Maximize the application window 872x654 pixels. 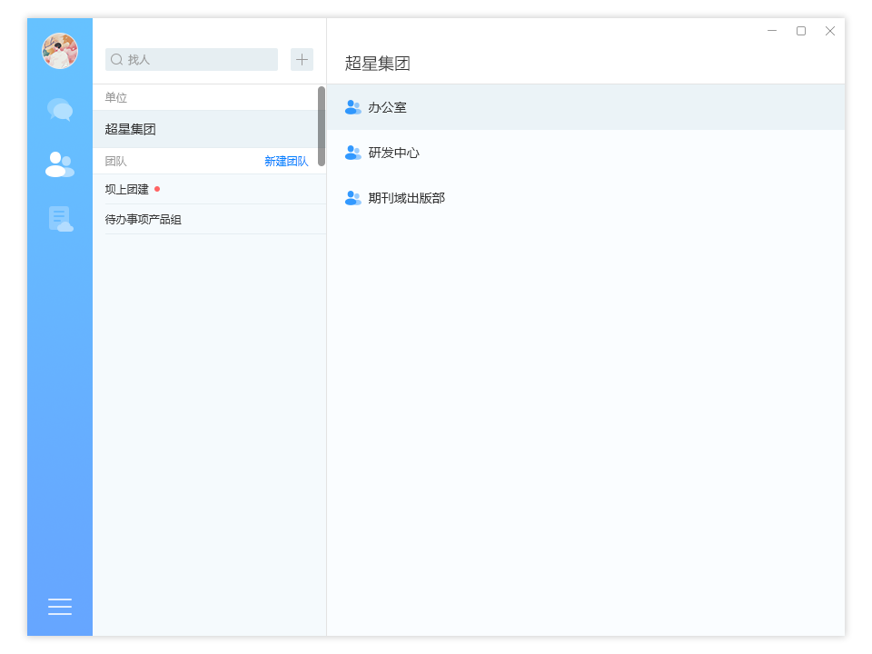coord(801,31)
